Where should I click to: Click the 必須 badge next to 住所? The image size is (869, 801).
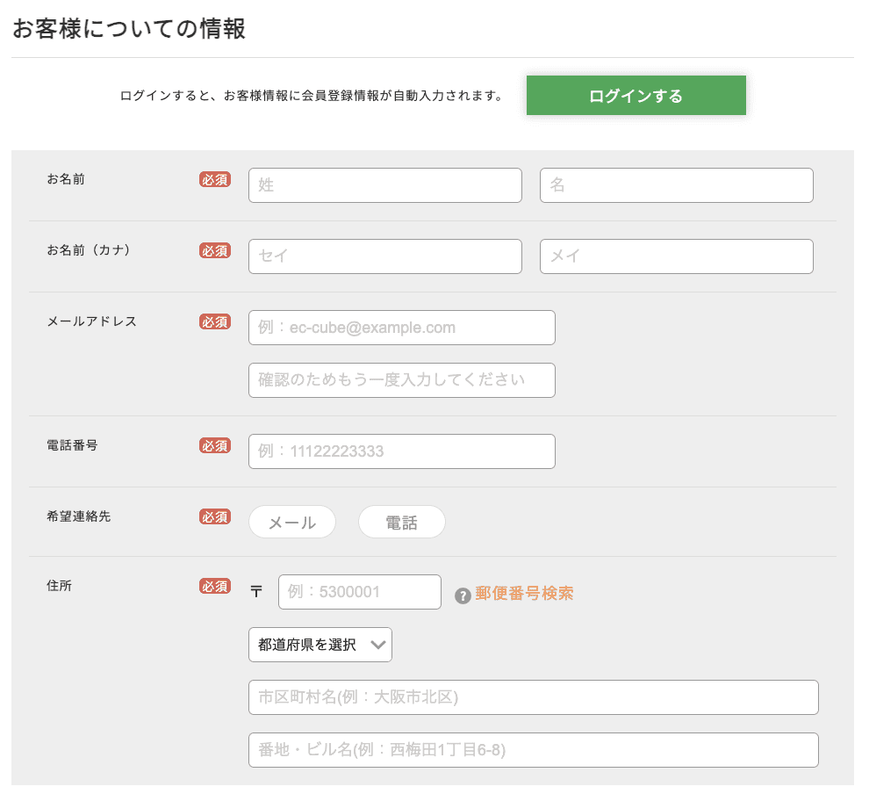point(215,586)
